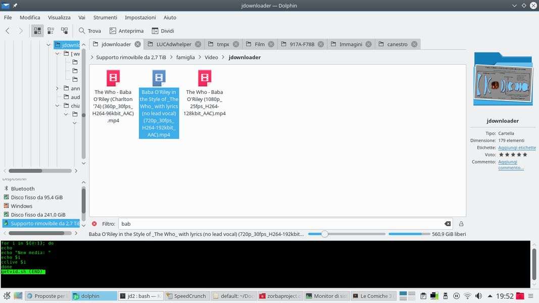The image size is (539, 303).
Task: Toggle the Anteprima preview option
Action: [x=126, y=31]
